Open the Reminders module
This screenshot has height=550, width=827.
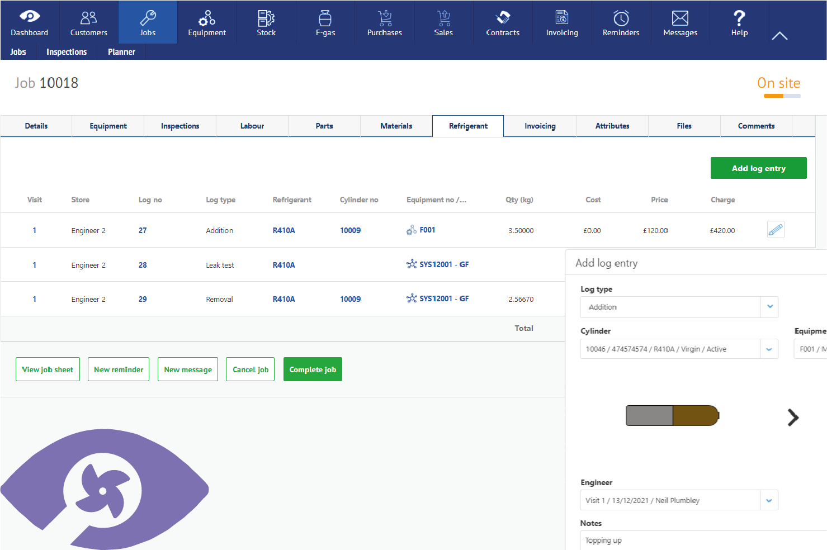click(x=621, y=22)
